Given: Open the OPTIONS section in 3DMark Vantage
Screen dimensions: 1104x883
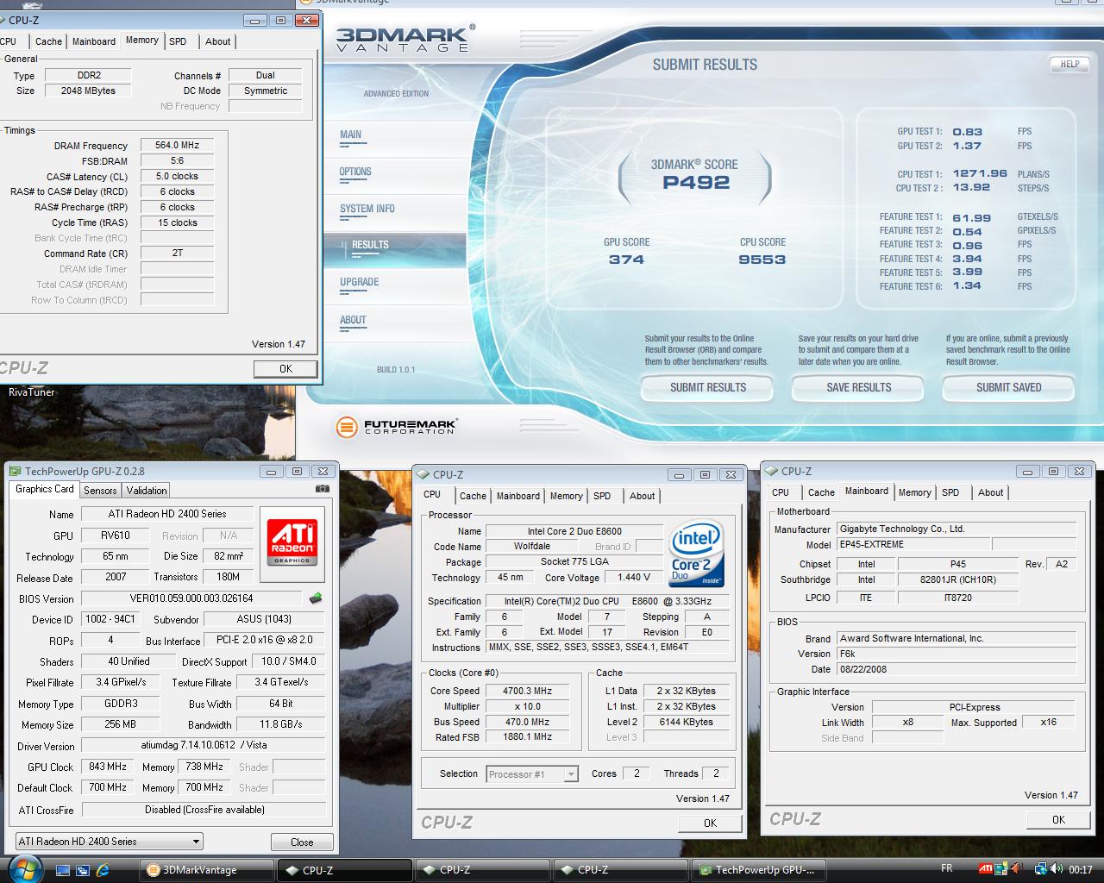Looking at the screenshot, I should tap(355, 172).
